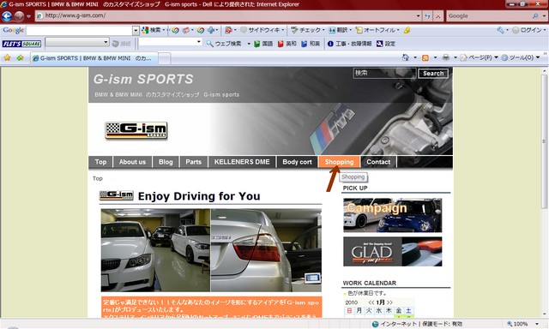549x329 pixels.
Task: Click the Print icon in the command bar
Action: point(445,57)
